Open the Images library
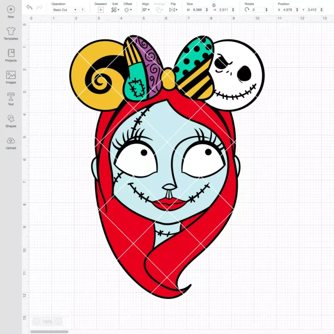 pos(11,77)
